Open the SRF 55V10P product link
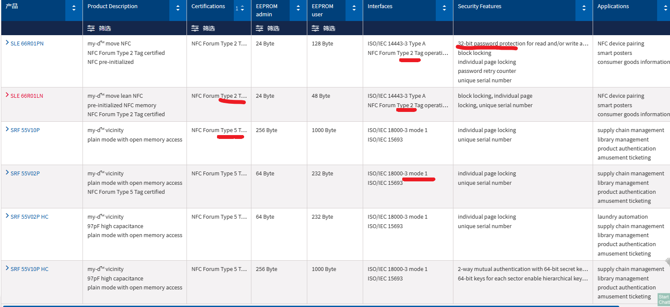 (25, 130)
